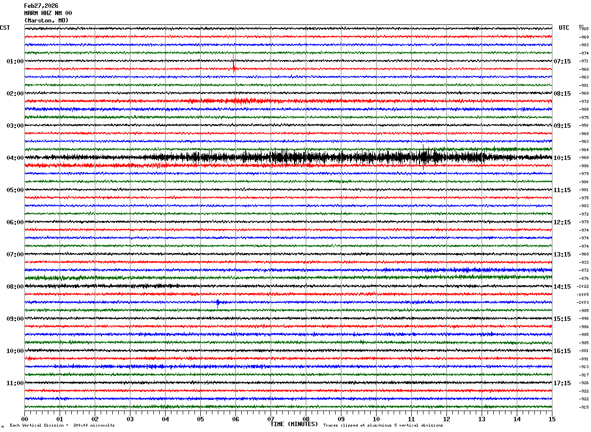Click the Feb27,2026 date text
Image resolution: width=591 pixels, height=432 pixels.
[x=41, y=6]
